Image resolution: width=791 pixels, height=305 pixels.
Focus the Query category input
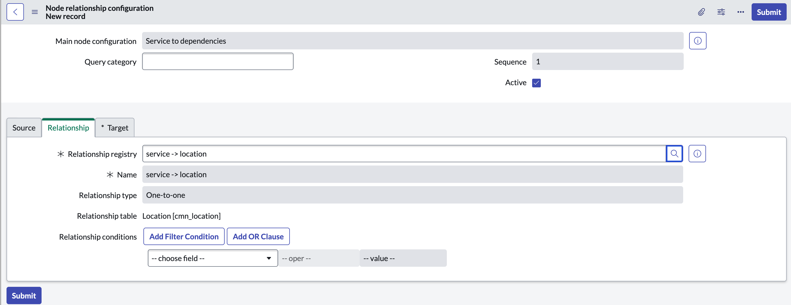tap(218, 61)
